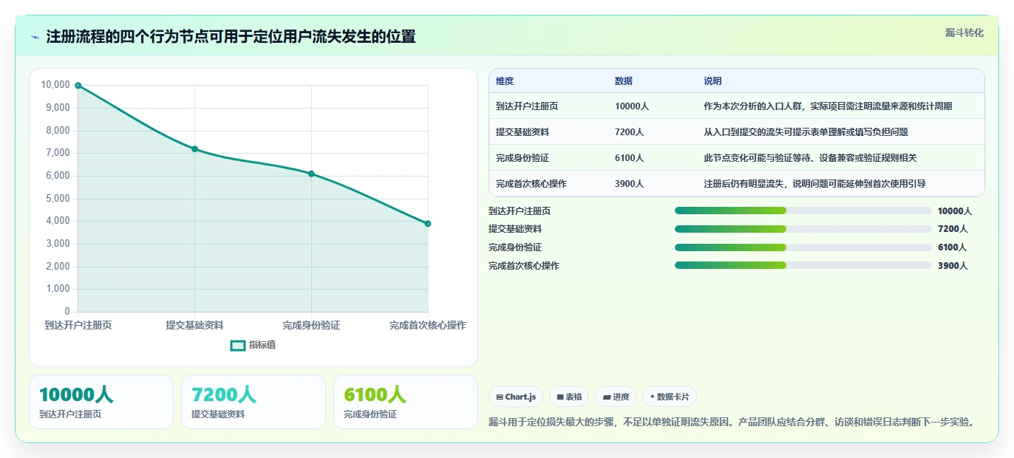Click the 3900人 progress value label
This screenshot has height=458, width=1014.
(x=953, y=266)
